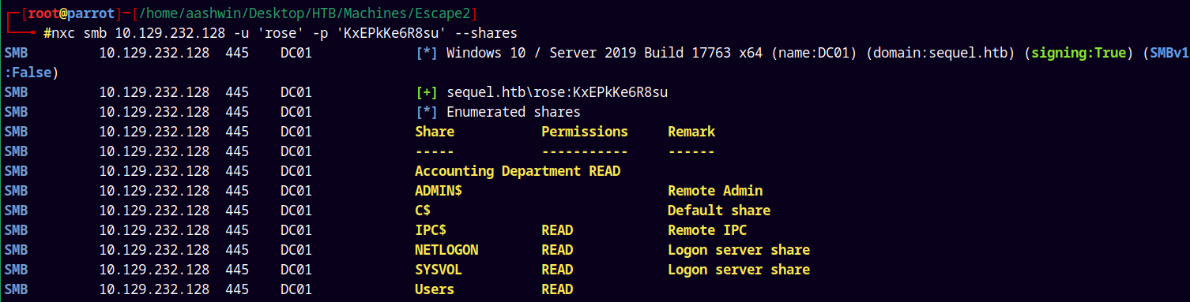Click the IPC$ share entry
1190x302 pixels.
(431, 230)
